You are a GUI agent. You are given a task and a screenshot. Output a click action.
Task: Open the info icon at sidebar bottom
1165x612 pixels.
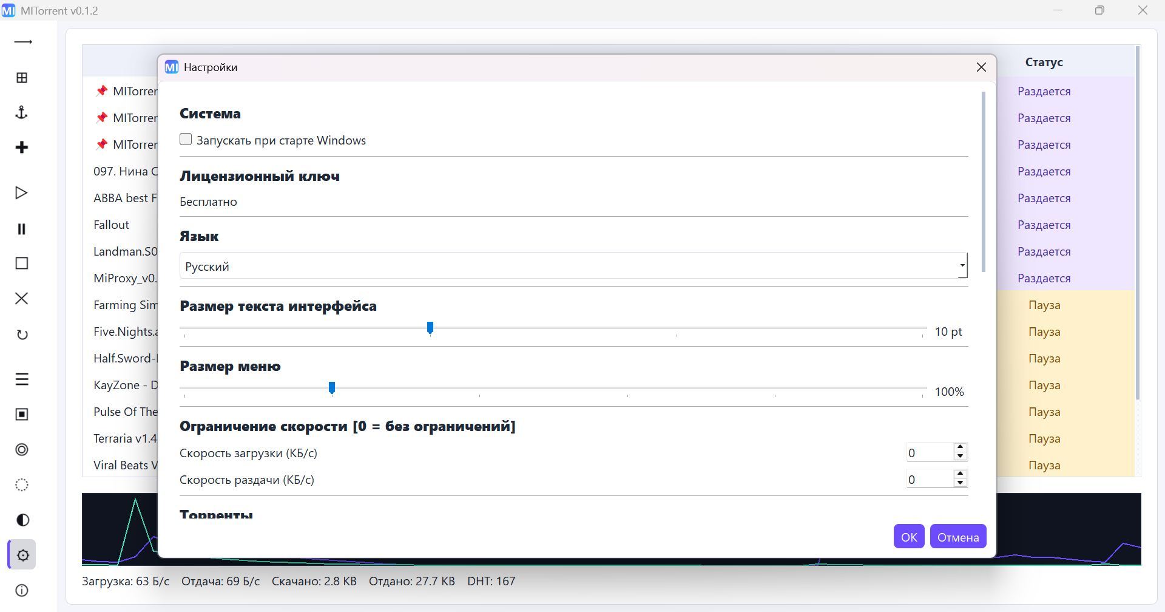22,590
